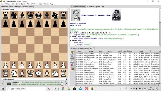Open the Search menu
This screenshot has height=91, width=161.
pos(23,4)
